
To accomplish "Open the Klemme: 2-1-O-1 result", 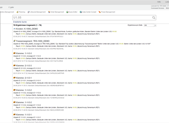I will pyautogui.click(x=24, y=78).
